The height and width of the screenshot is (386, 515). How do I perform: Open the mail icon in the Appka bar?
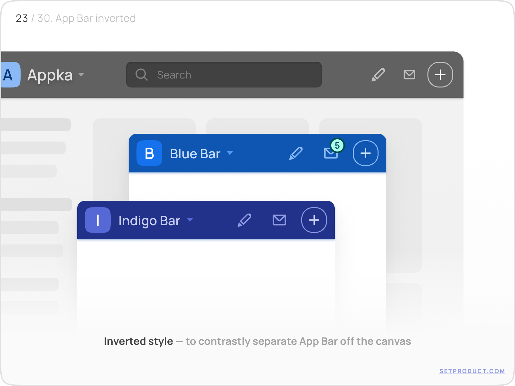[x=409, y=75]
